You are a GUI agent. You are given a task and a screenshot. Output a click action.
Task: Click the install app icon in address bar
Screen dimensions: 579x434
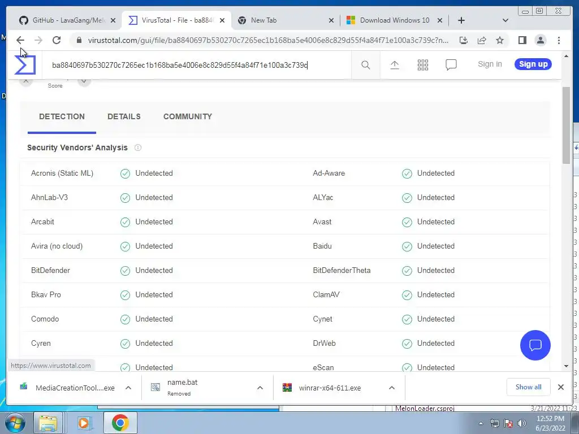click(464, 40)
